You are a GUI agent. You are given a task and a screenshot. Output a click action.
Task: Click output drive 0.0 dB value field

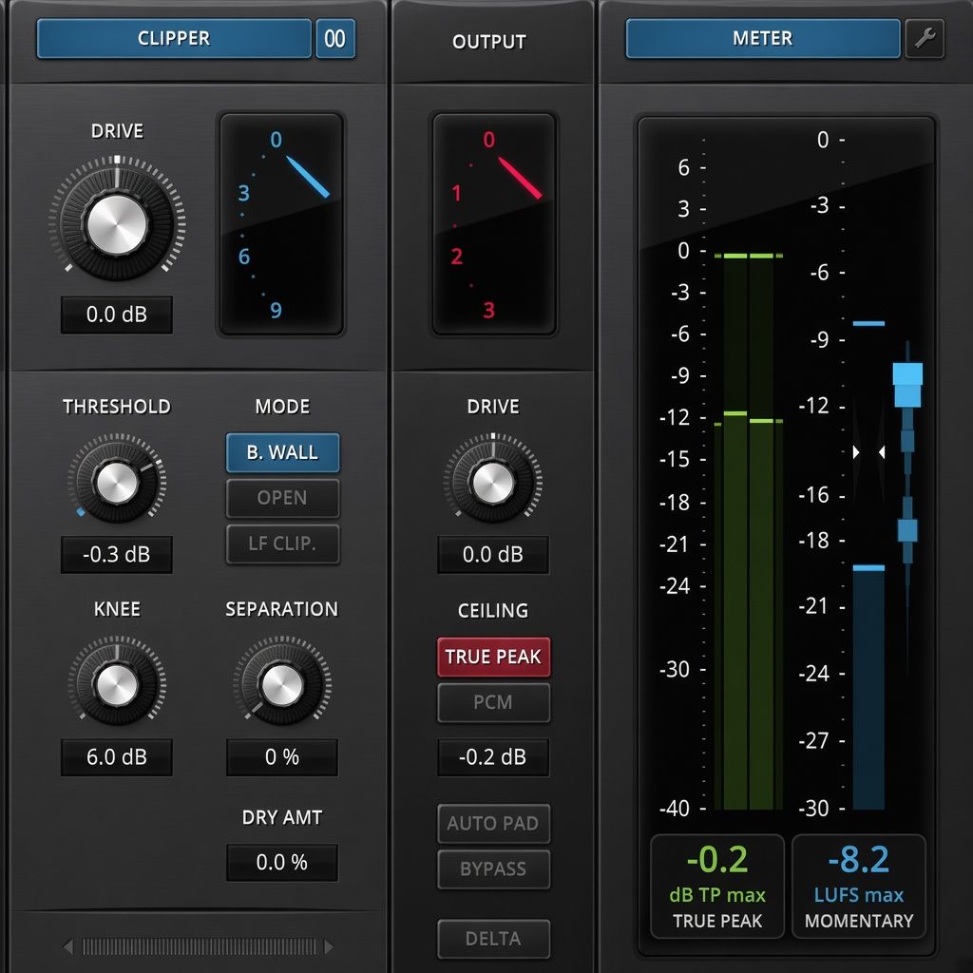[x=493, y=554]
